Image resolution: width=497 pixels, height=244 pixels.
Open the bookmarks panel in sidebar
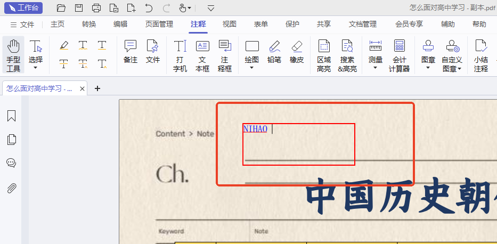pos(11,116)
